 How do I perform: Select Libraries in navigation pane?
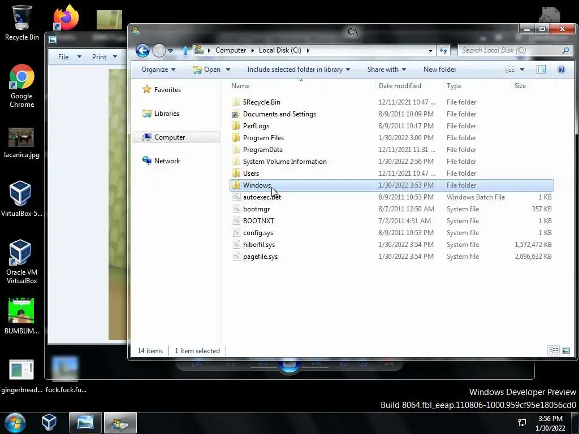(161, 113)
